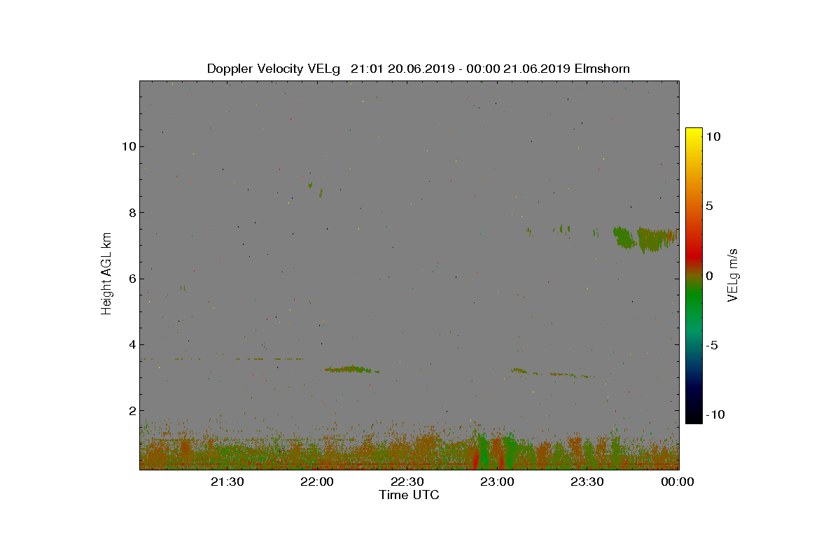Viewport: 840px width, 560px height.
Task: Click the 22:30 time tick label
Action: pos(407,482)
